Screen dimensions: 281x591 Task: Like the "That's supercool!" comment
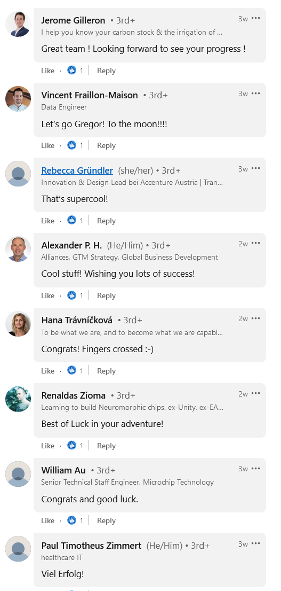tap(48, 221)
